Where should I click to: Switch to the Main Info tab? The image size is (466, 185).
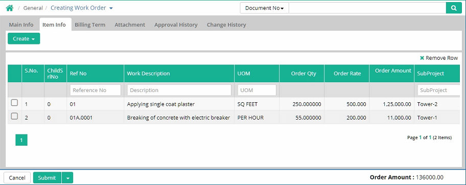[21, 25]
